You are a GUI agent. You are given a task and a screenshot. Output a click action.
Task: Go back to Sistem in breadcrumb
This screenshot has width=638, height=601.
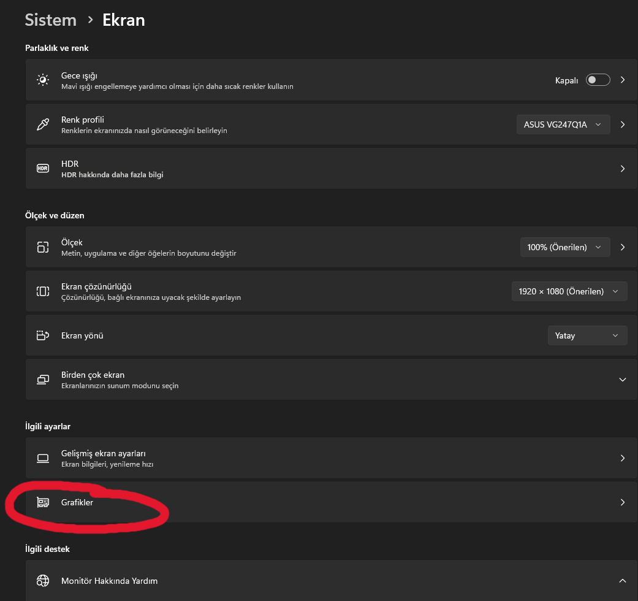(x=50, y=20)
